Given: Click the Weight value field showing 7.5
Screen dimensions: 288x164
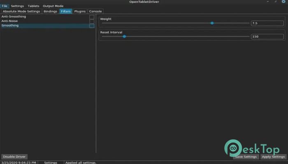Looking at the screenshot, I should click(x=267, y=23).
